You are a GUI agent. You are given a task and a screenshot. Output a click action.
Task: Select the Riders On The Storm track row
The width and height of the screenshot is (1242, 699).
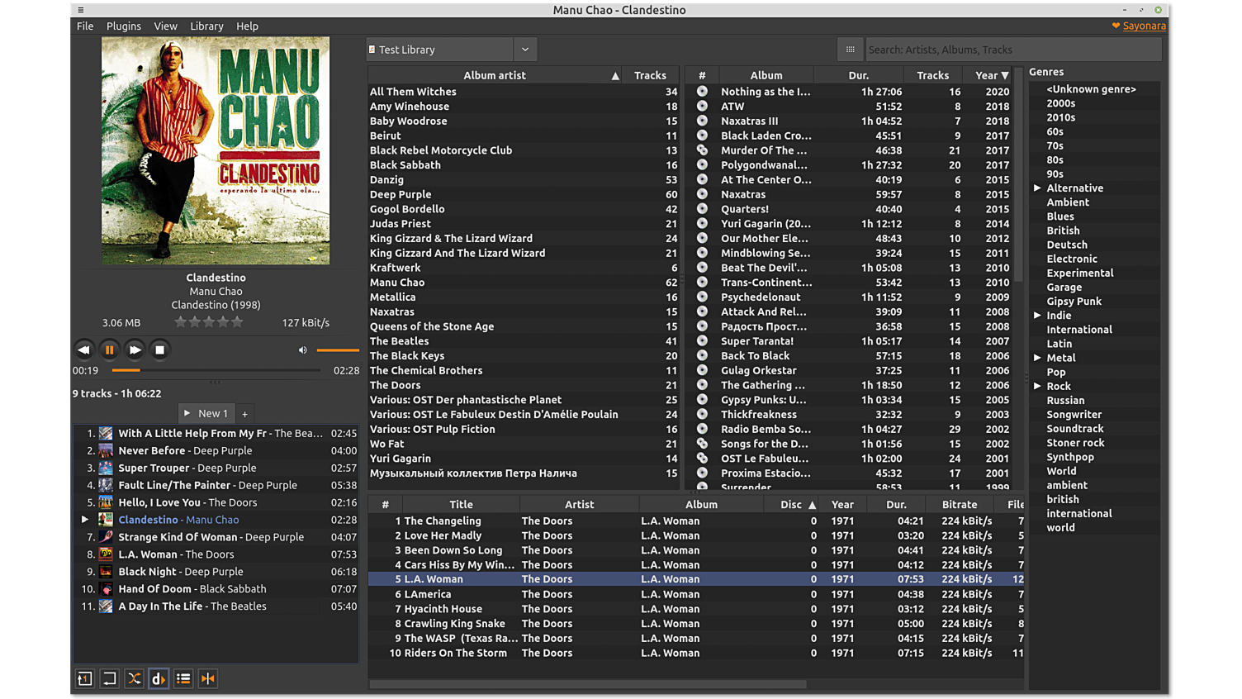point(696,653)
